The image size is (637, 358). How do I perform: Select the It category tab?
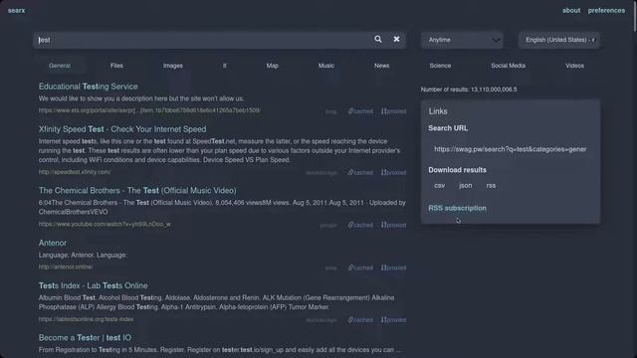pyautogui.click(x=224, y=66)
